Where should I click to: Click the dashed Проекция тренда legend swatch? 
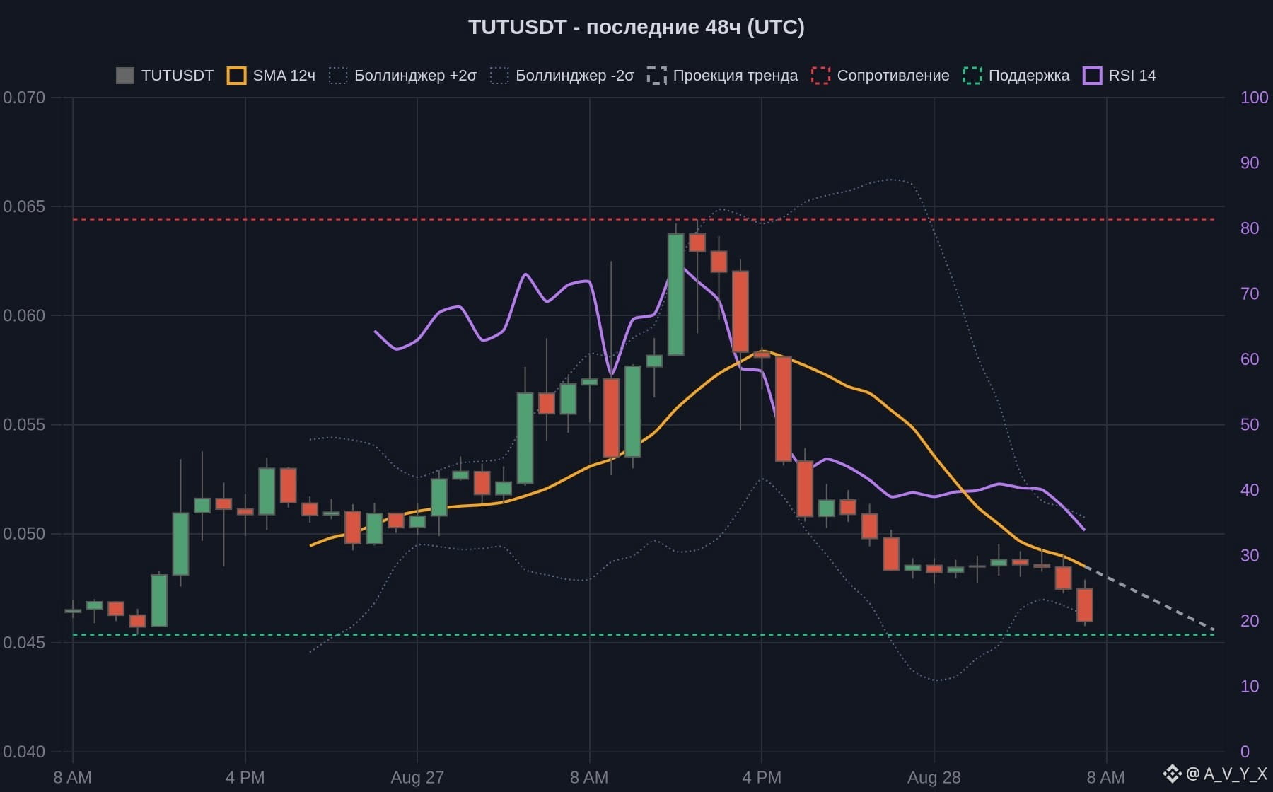[x=656, y=76]
